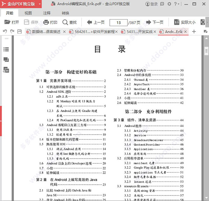The image size is (209, 201).
Task: Click TOC entry 1.5 熟练使用 IDE
Action: coord(72,144)
